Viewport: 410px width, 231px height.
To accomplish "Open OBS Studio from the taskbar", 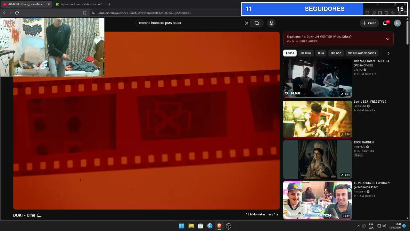I will [229, 226].
